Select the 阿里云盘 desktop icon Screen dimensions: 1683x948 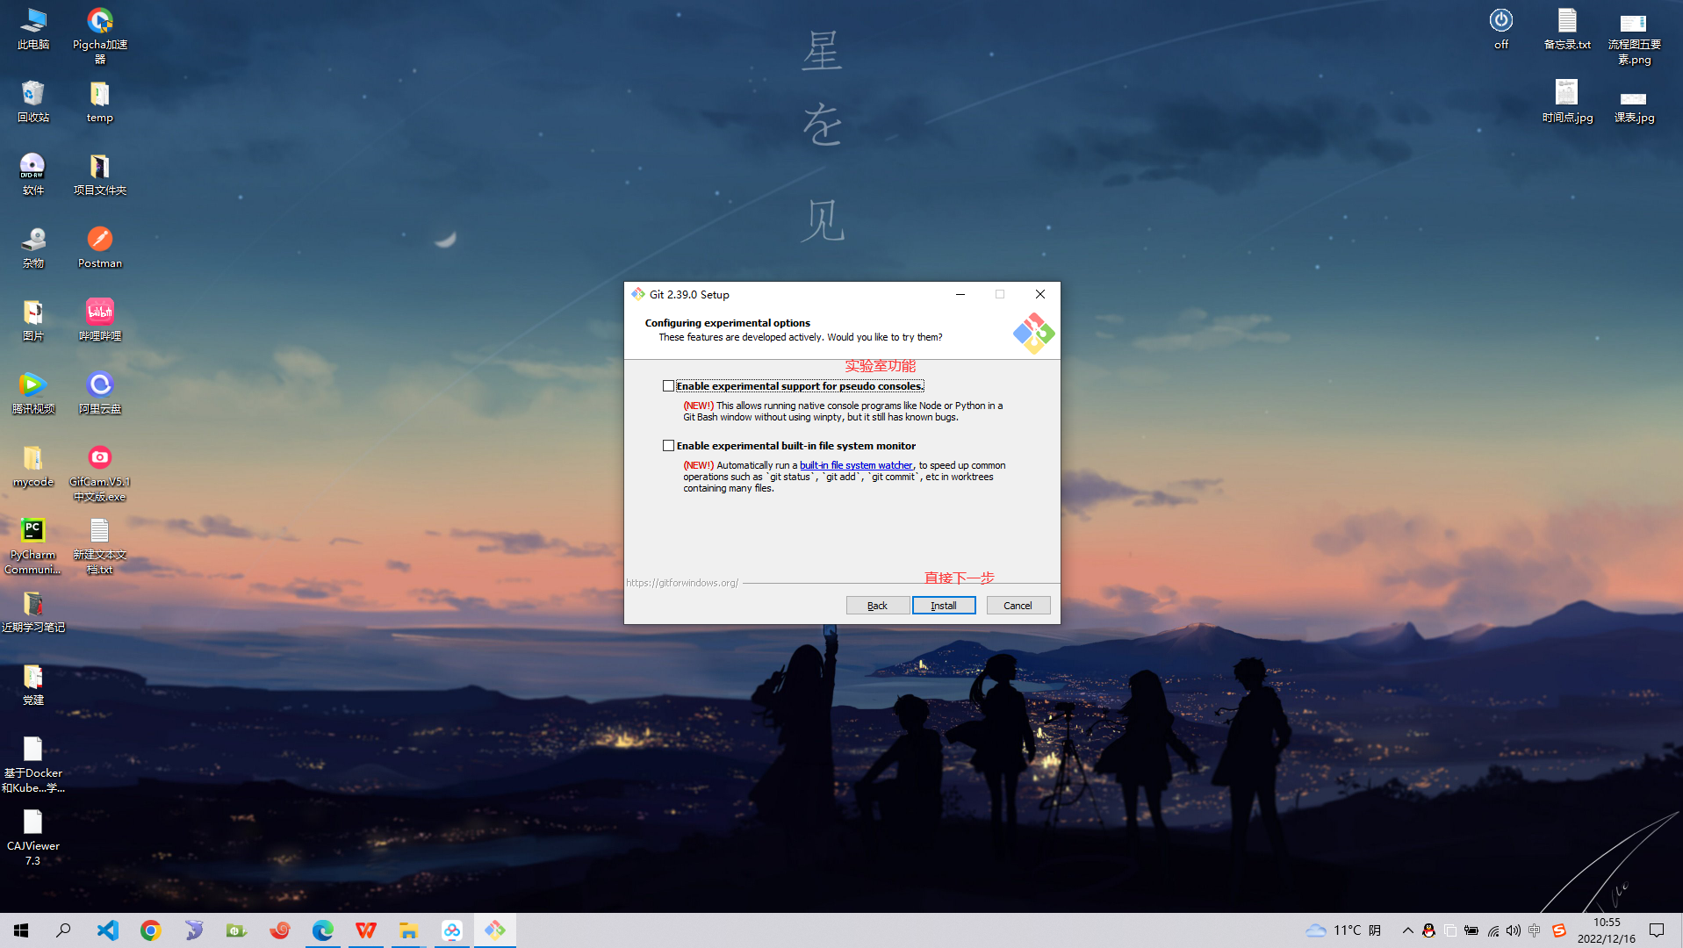click(x=100, y=393)
